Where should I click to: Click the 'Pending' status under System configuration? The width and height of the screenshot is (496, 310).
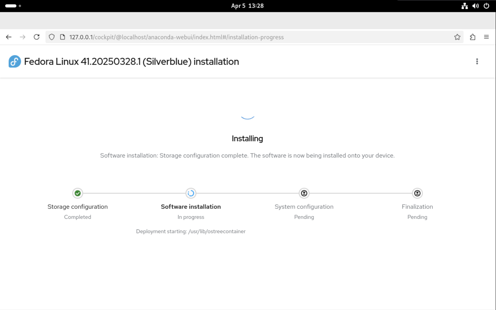304,217
